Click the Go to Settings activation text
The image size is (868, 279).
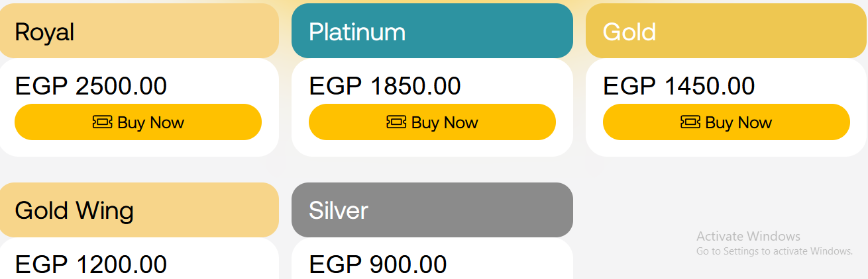tap(774, 251)
